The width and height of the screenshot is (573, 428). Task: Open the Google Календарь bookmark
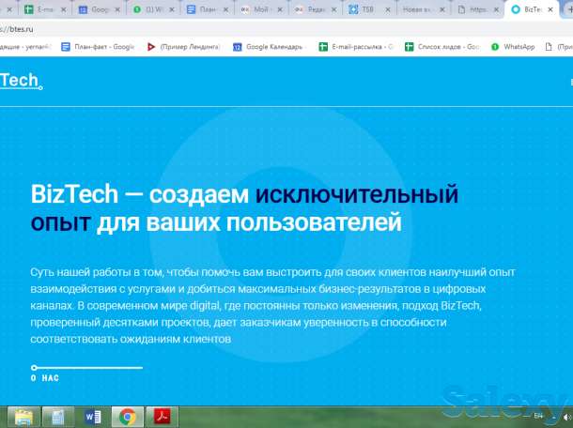pos(269,47)
